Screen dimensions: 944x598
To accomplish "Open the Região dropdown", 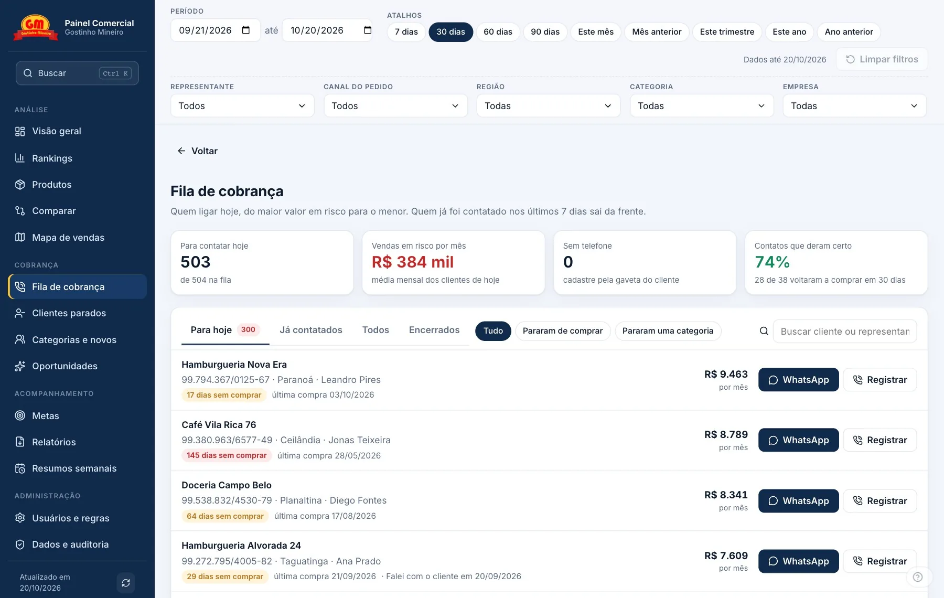I will click(549, 106).
